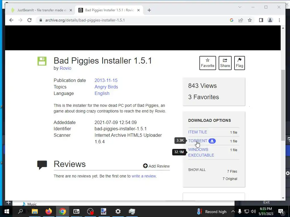Screen dimensions: 290x217
Task: Open taskbar search magnifier
Action: [x=20, y=211]
